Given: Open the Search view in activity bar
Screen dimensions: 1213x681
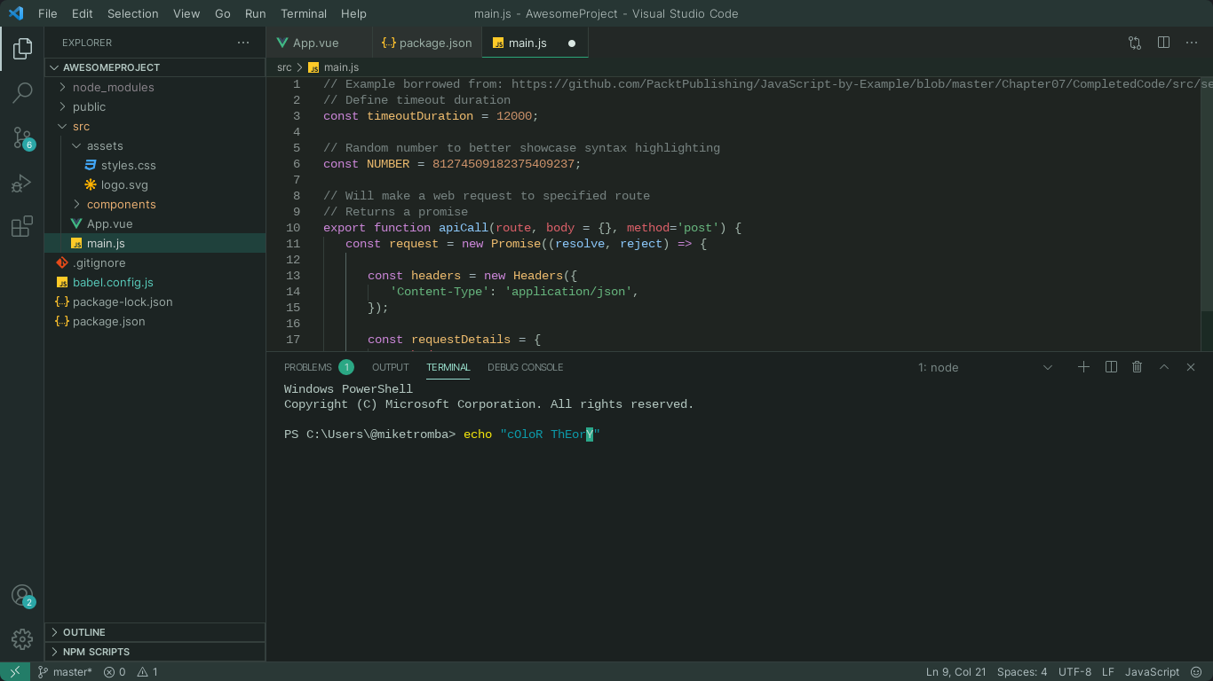Looking at the screenshot, I should (22, 92).
